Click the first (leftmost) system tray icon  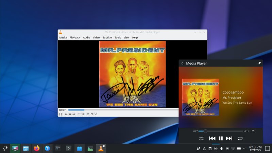tap(198, 149)
